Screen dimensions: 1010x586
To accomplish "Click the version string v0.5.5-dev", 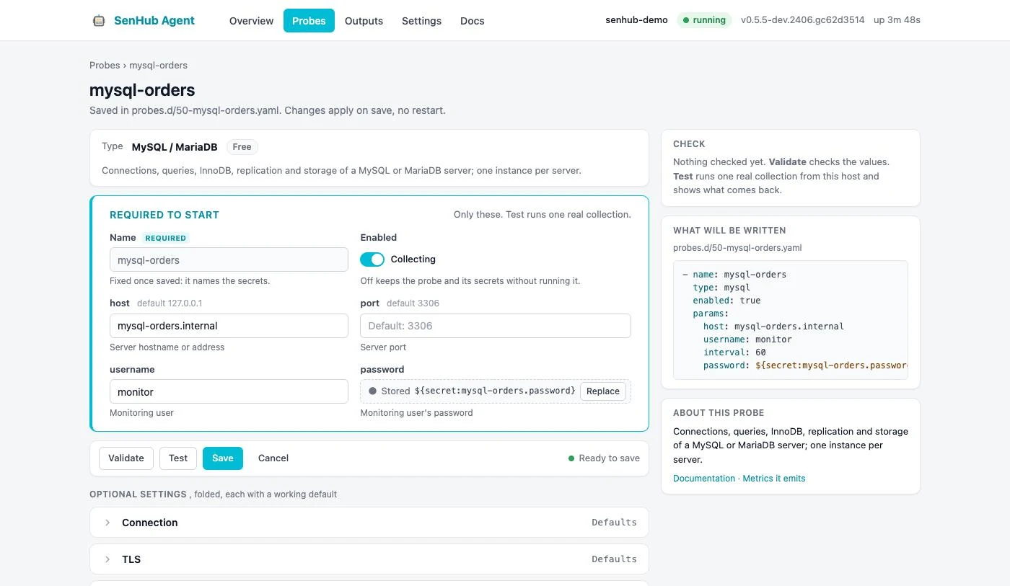I will pyautogui.click(x=802, y=20).
